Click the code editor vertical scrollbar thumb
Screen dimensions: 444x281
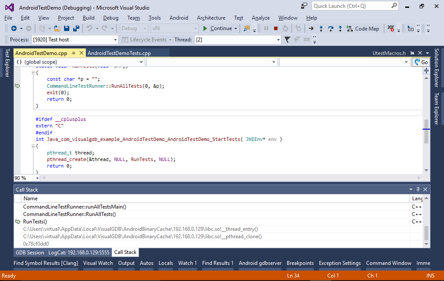[x=426, y=131]
